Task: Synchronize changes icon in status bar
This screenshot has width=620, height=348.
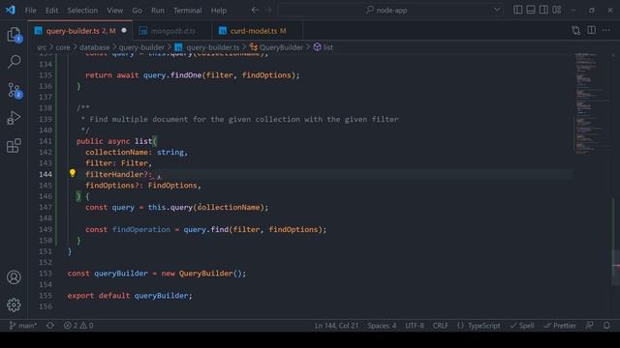Action: pyautogui.click(x=50, y=326)
